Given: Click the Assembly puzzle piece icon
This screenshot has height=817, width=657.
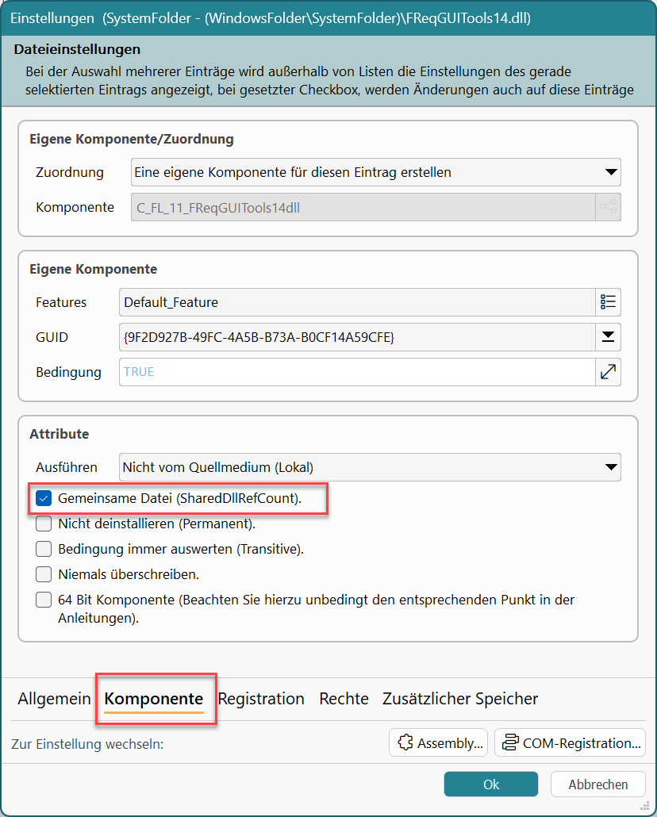Looking at the screenshot, I should [406, 743].
